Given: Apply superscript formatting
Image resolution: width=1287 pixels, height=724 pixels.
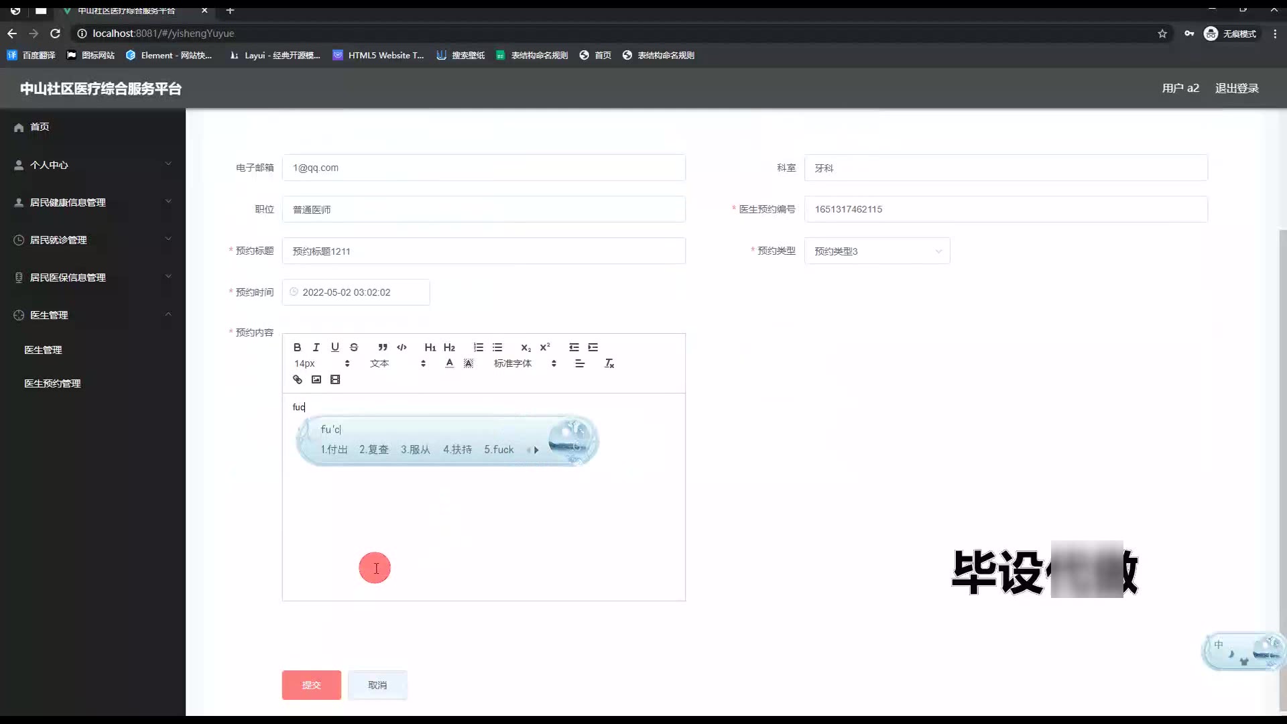Looking at the screenshot, I should (x=545, y=347).
